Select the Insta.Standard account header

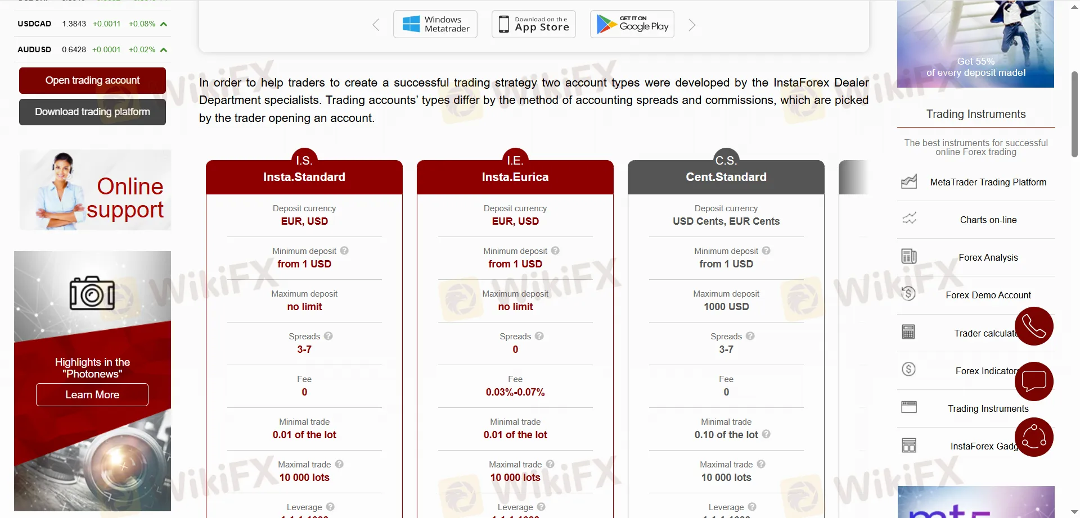(304, 178)
